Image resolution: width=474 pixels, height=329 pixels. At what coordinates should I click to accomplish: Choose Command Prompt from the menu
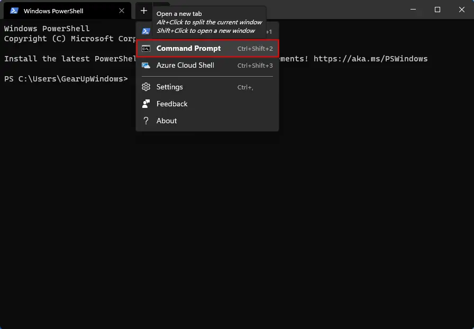tap(207, 48)
